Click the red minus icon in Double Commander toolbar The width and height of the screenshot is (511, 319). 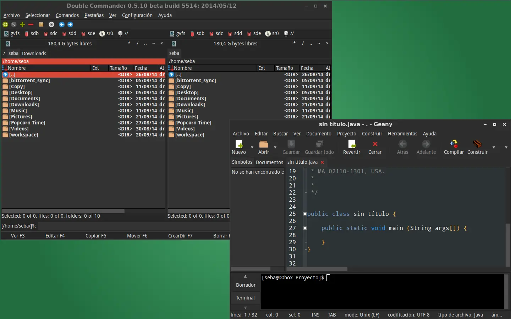(x=31, y=24)
